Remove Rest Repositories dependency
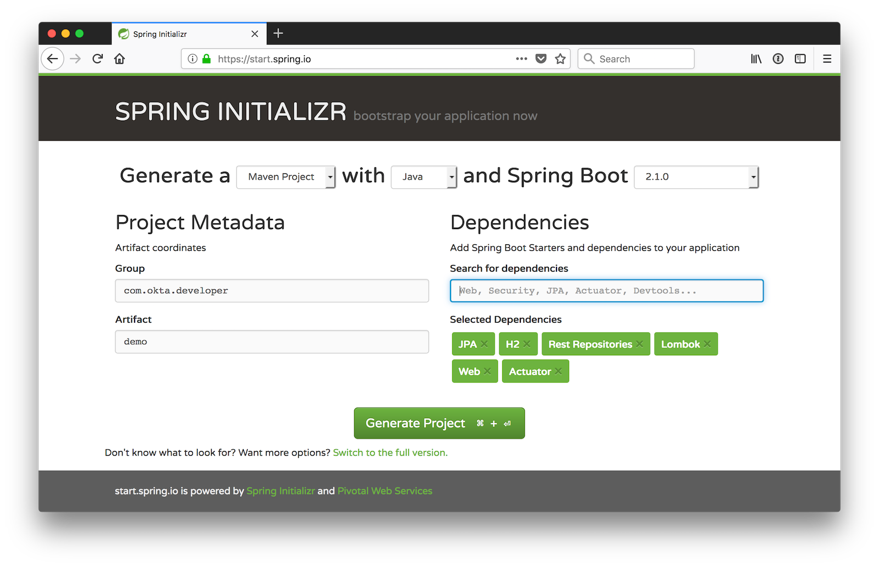879x567 pixels. [x=639, y=344]
